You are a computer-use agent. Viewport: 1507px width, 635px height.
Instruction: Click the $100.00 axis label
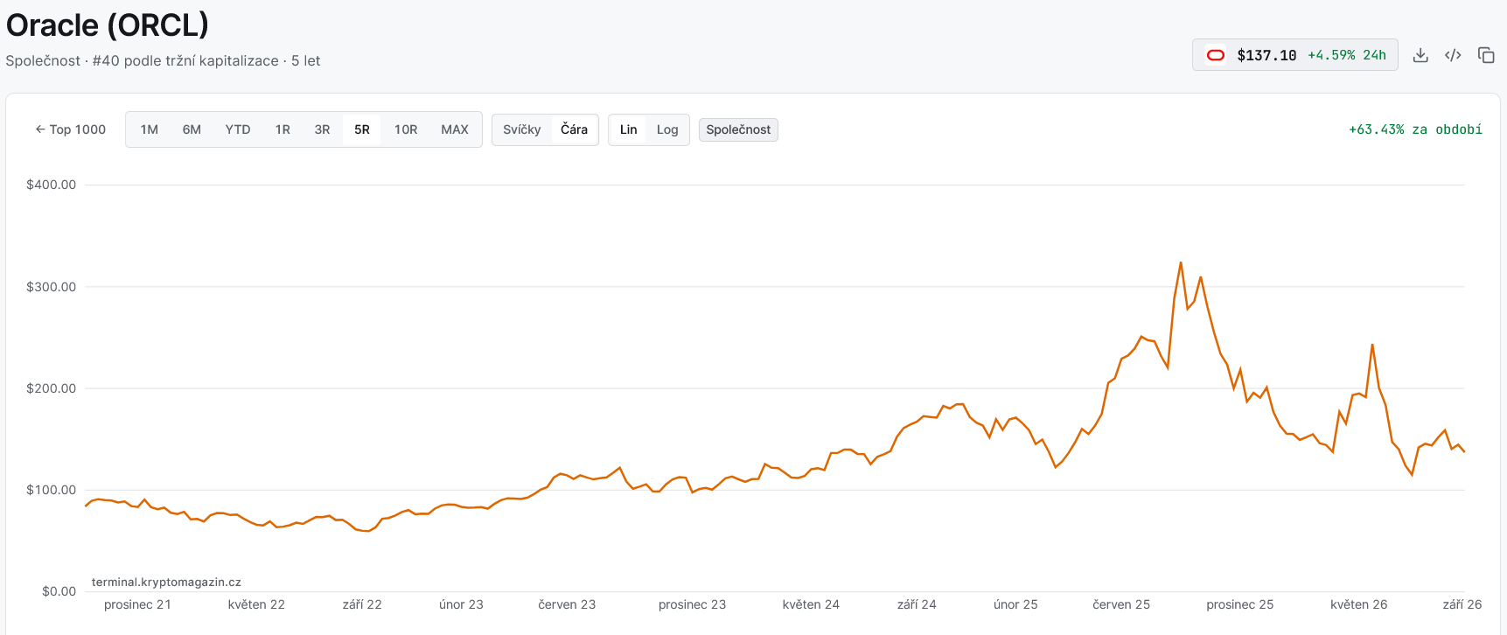(51, 490)
